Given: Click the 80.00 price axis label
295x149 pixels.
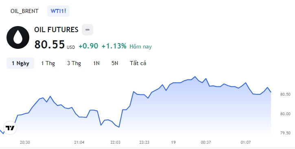Looking at the screenshot, I should coord(285,114).
